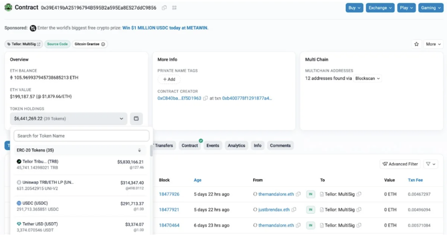447x237 pixels.
Task: Click Txn Fee value 0.00467297
Action: point(419,194)
